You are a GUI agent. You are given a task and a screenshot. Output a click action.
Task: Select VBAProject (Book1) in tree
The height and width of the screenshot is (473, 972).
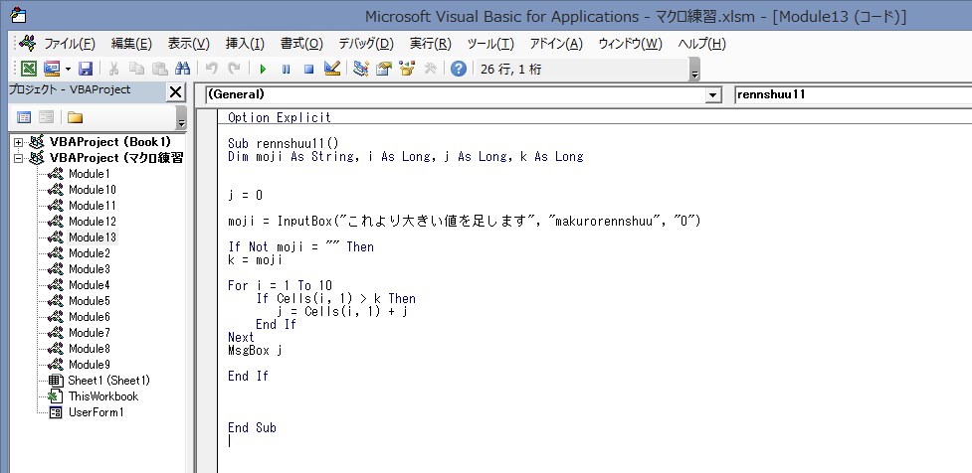click(109, 142)
